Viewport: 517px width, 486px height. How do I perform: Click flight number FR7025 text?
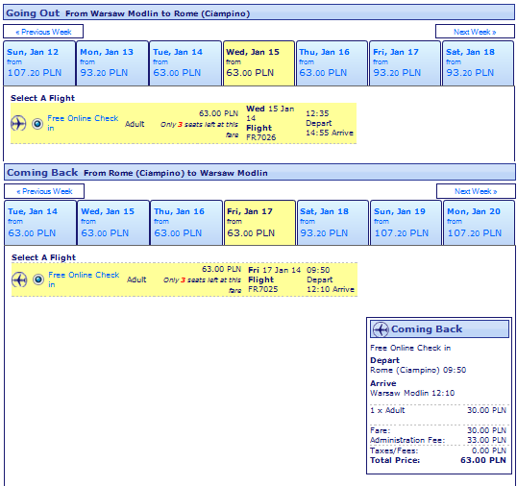tap(262, 289)
